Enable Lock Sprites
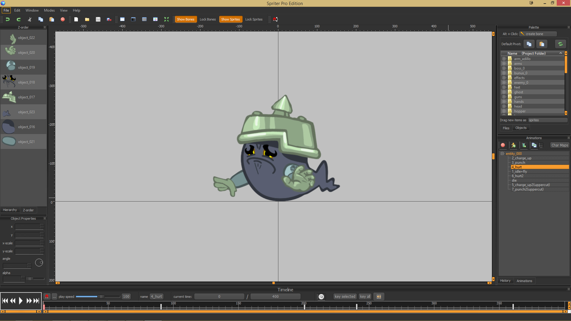The height and width of the screenshot is (321, 571). coord(254,19)
